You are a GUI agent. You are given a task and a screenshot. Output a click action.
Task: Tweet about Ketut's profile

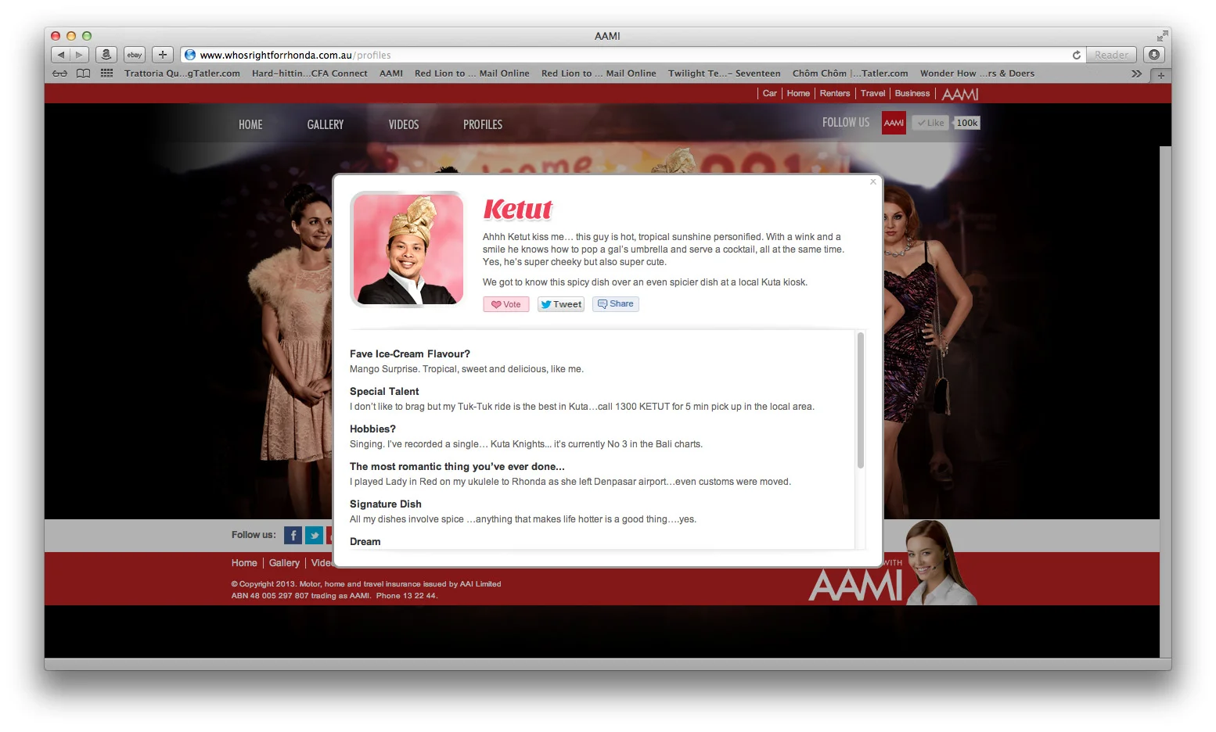[x=561, y=304]
